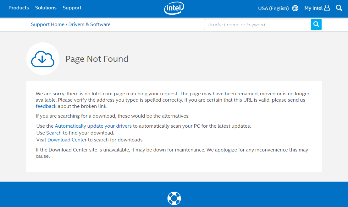Click the feedback link
The width and height of the screenshot is (348, 207).
coord(46,106)
